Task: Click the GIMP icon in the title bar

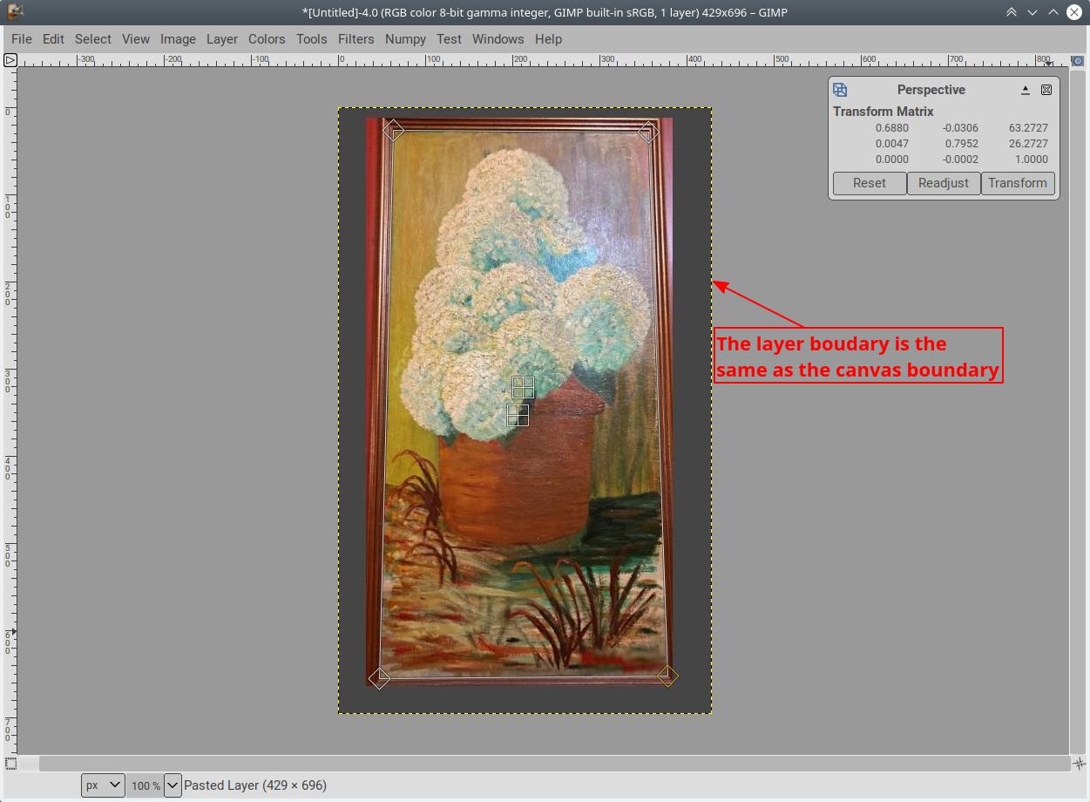Action: pos(15,12)
